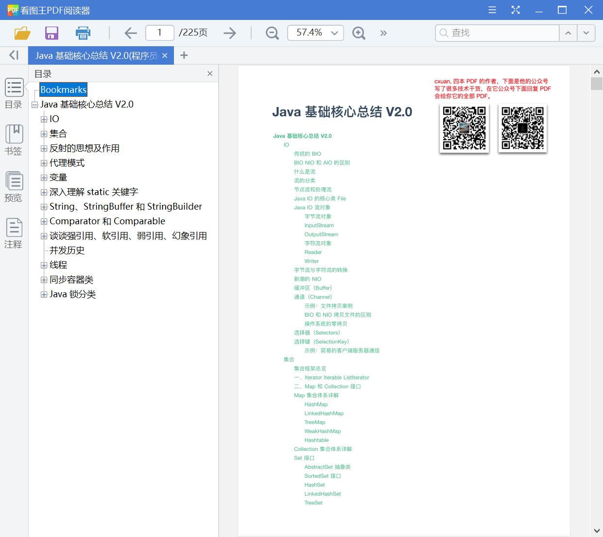Expand the 同步容器类 outline node
Viewport: 603px width, 537px height.
(44, 280)
